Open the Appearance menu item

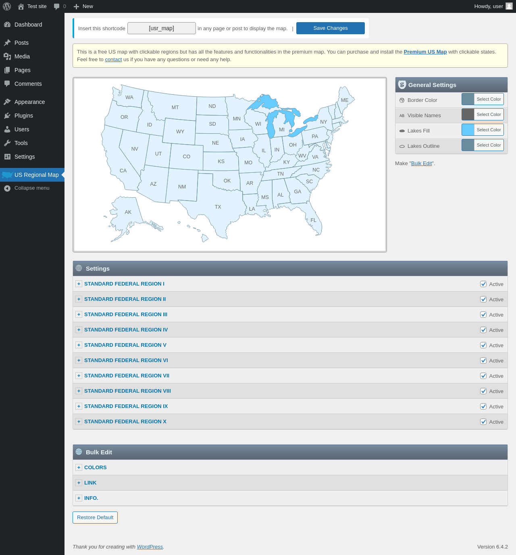click(32, 102)
